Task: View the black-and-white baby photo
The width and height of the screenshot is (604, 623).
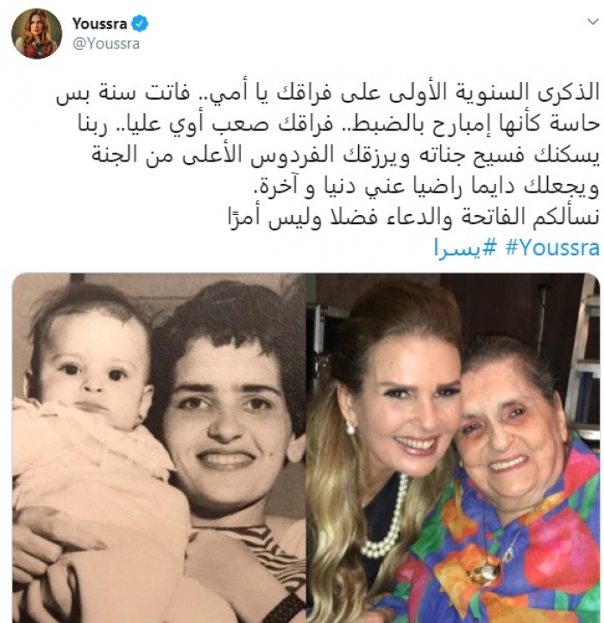Action: point(160,448)
